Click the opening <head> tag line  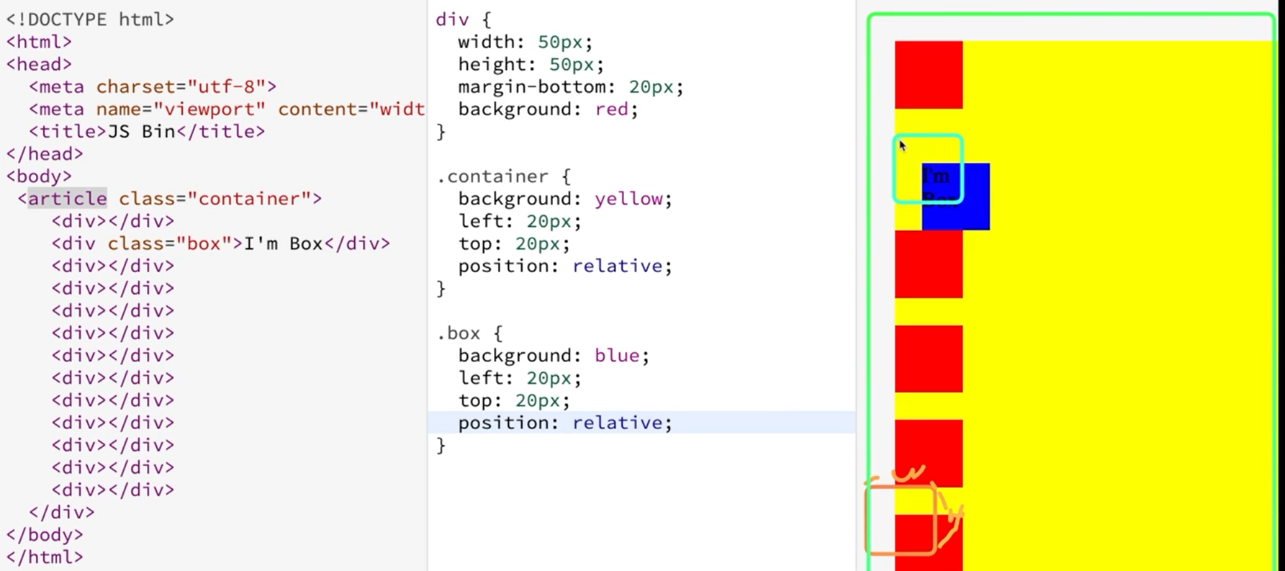pyautogui.click(x=39, y=64)
